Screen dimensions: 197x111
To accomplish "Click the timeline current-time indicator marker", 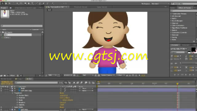I will 177,84.
